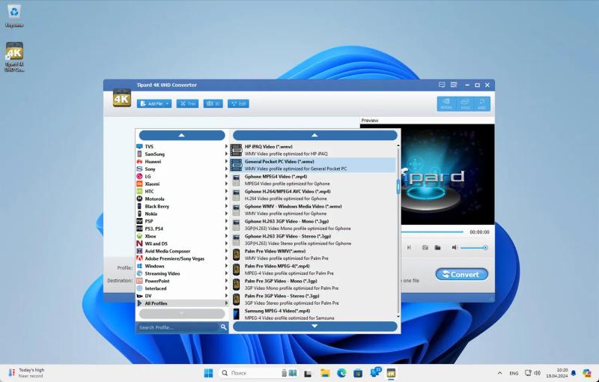Select the Xbox category
This screenshot has height=382, width=599.
tap(182, 236)
